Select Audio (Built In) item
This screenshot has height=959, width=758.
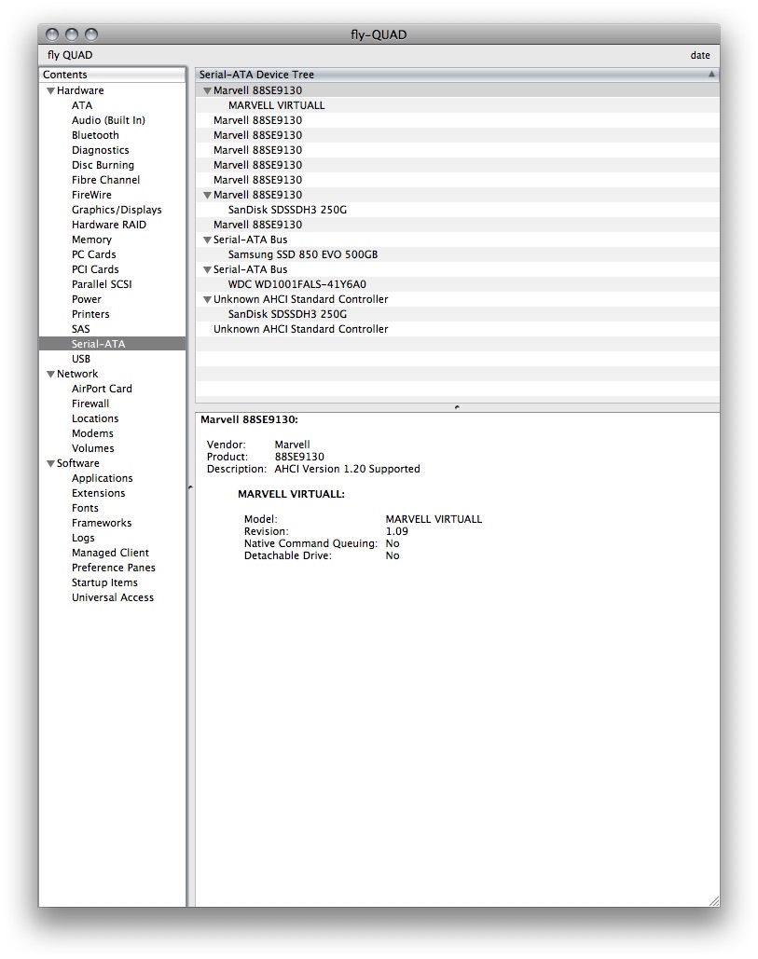coord(108,120)
